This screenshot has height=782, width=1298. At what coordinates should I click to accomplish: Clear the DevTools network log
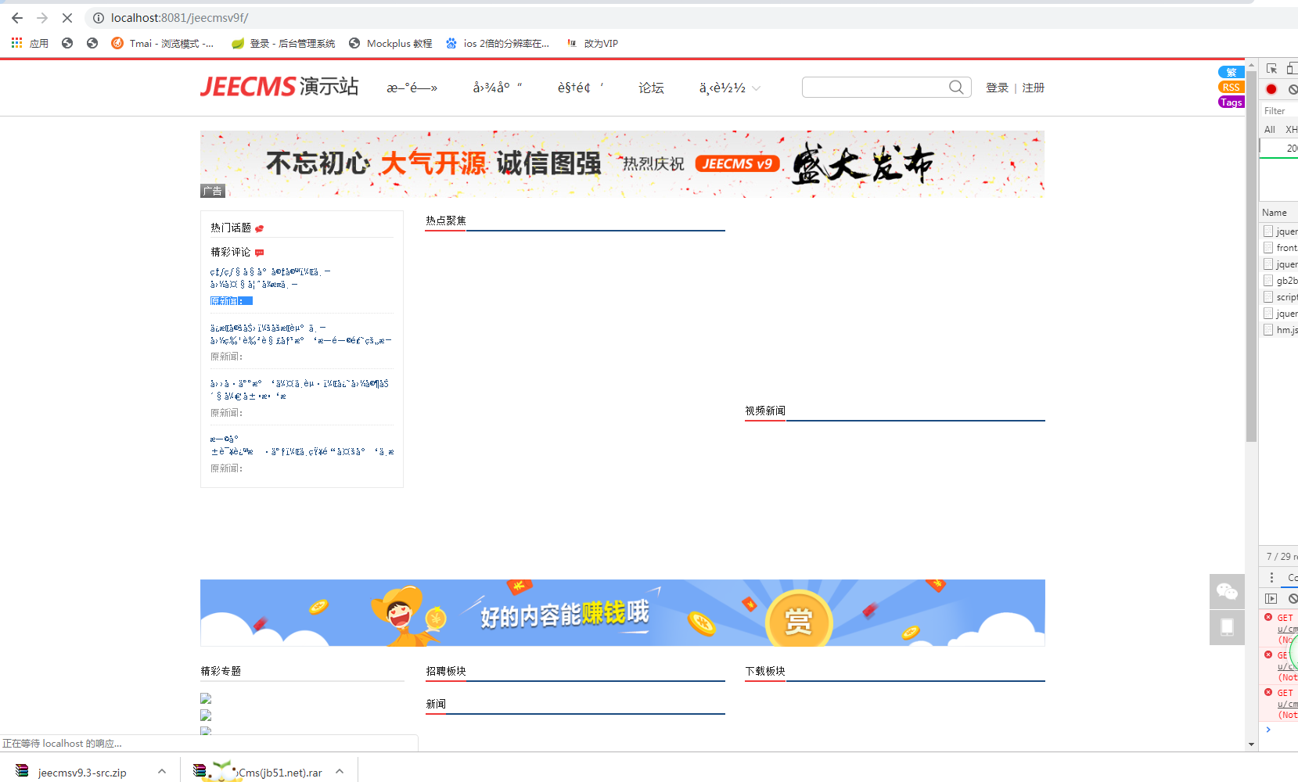[x=1293, y=89]
